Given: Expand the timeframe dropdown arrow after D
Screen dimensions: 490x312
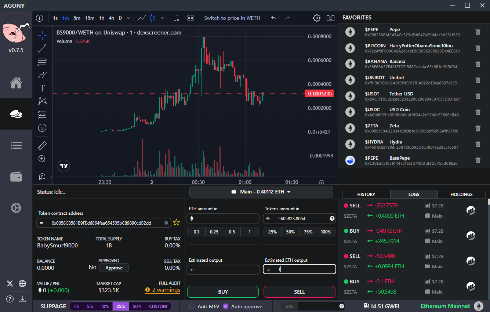Looking at the screenshot, I should (128, 18).
